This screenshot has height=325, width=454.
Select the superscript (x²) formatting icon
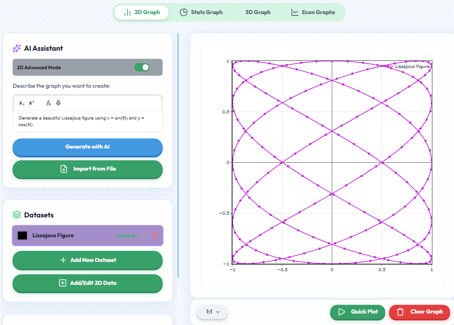point(30,103)
